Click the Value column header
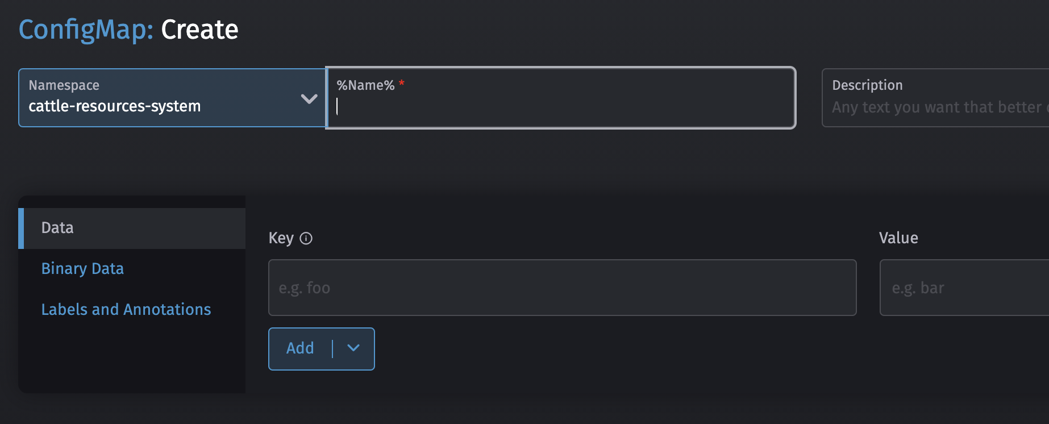The width and height of the screenshot is (1049, 424). tap(898, 238)
